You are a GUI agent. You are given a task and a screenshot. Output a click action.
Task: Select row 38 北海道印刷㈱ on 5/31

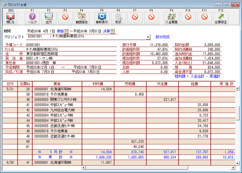[119, 89]
